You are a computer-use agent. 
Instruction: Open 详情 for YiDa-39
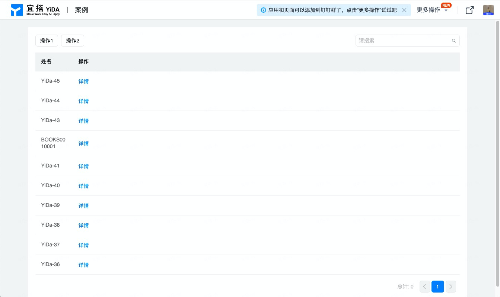point(83,206)
